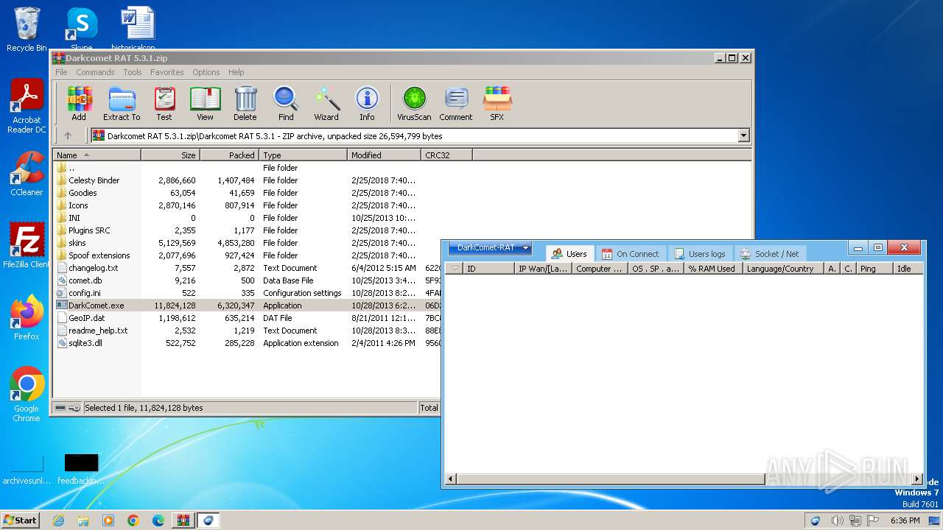Open Skype desktop shortcut
The image size is (943, 530).
[82, 29]
